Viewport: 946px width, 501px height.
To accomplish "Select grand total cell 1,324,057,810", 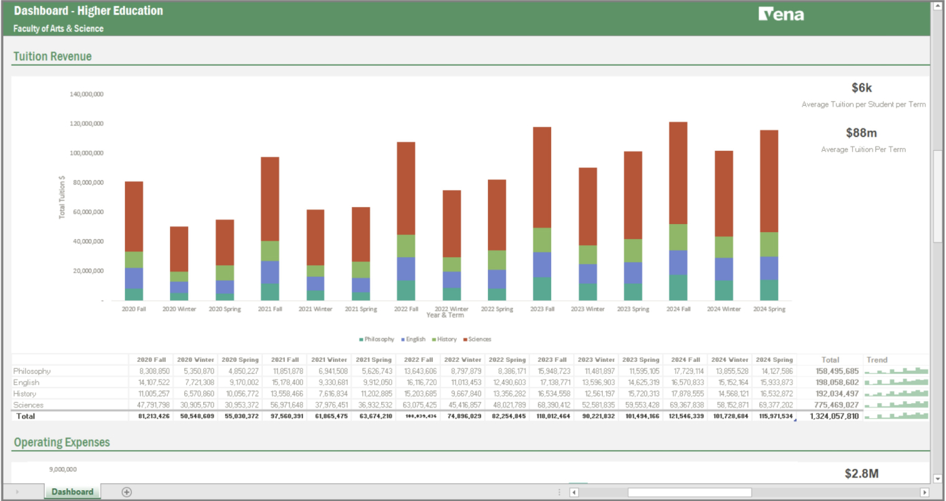I will [830, 416].
